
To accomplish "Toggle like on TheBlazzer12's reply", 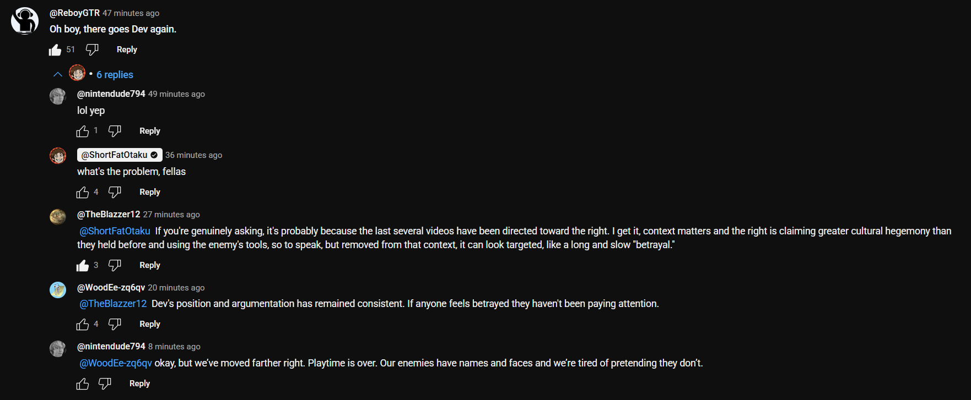I will tap(83, 265).
